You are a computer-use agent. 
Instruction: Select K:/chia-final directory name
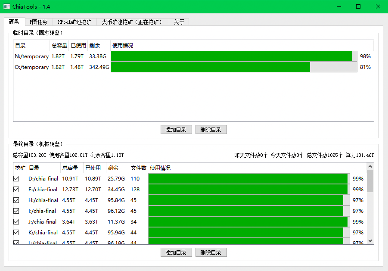click(43, 232)
